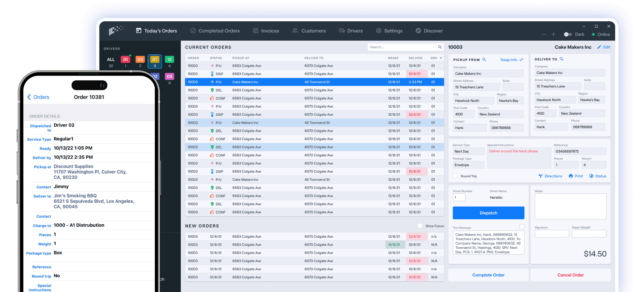
Task: Click the app logo in the title bar
Action: click(116, 30)
